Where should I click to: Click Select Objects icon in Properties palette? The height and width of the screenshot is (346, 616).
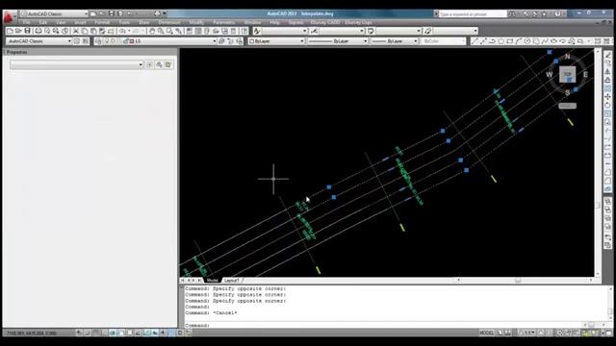(x=159, y=64)
